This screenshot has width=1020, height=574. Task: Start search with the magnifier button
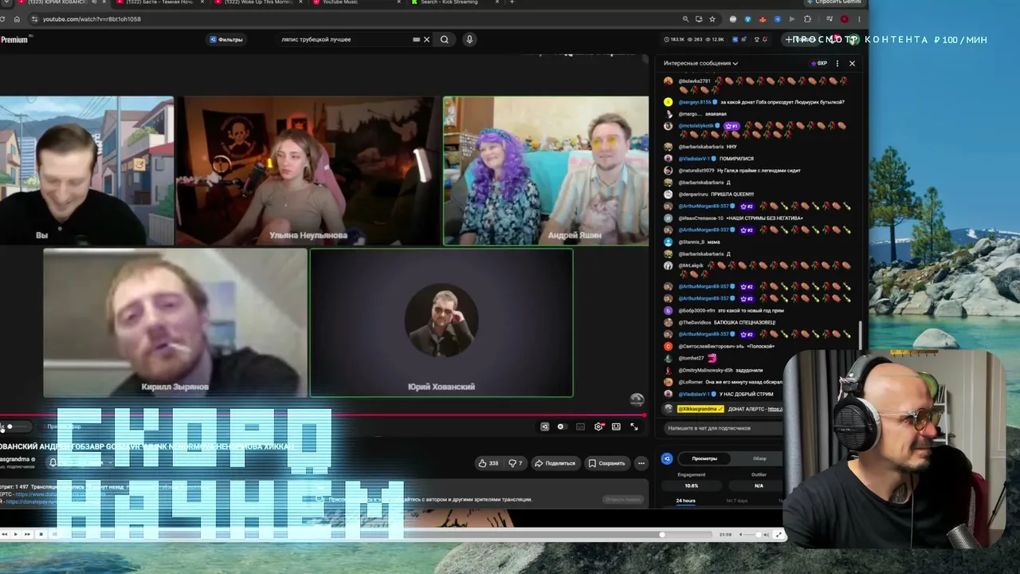(445, 39)
